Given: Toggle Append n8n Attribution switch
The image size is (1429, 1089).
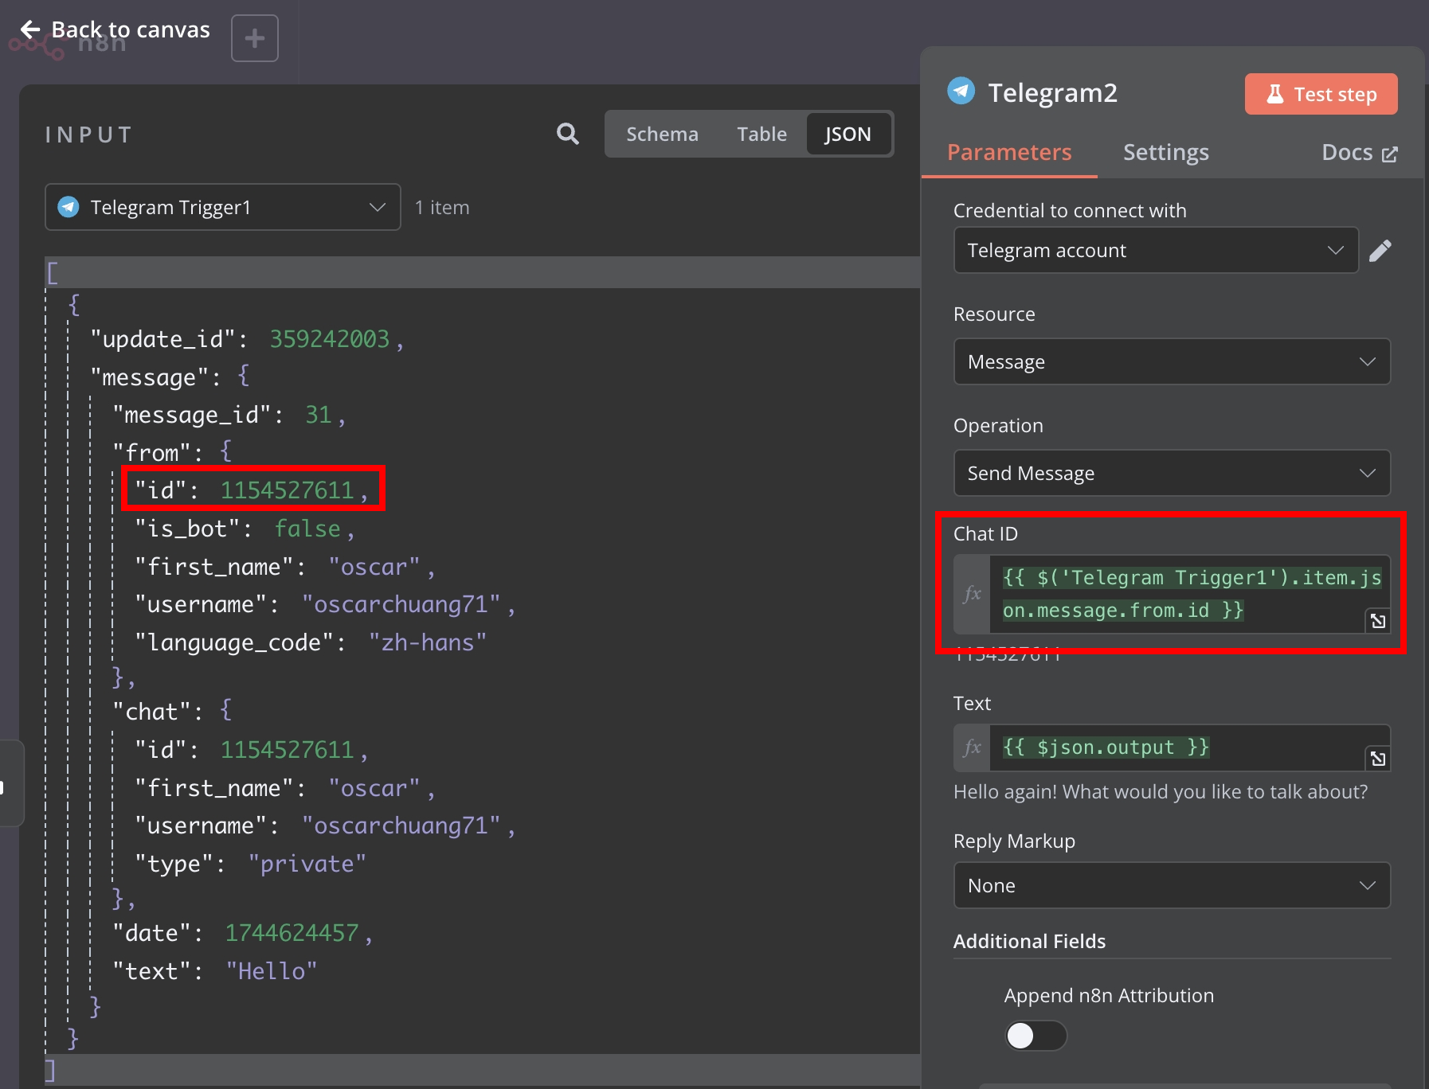Looking at the screenshot, I should (x=1036, y=1036).
